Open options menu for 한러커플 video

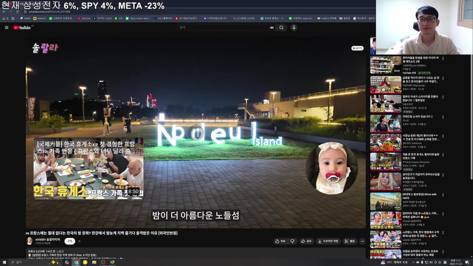pos(443,58)
